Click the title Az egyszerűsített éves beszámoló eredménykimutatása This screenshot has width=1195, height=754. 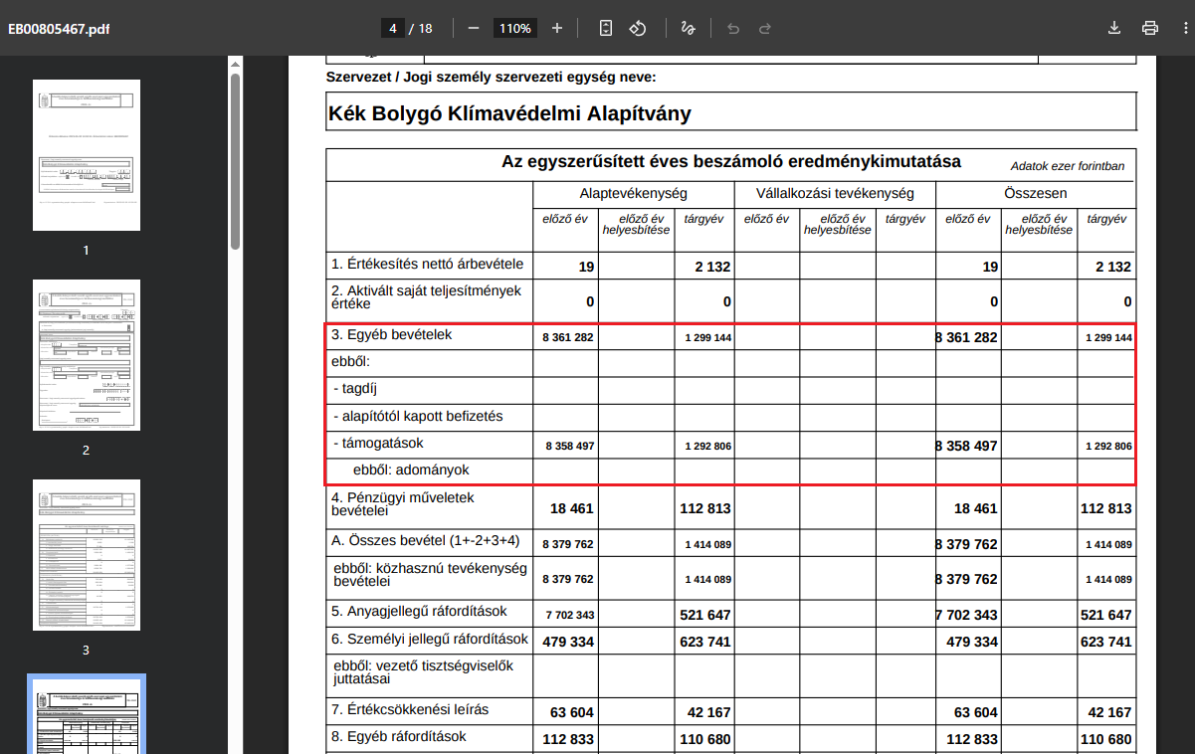click(x=731, y=161)
